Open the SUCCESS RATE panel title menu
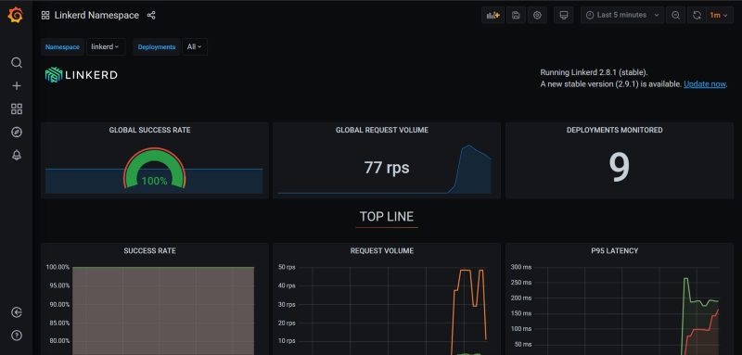The height and width of the screenshot is (355, 742). [150, 251]
